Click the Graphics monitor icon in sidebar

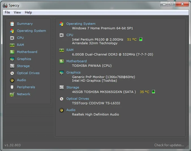pyautogui.click(x=12, y=59)
